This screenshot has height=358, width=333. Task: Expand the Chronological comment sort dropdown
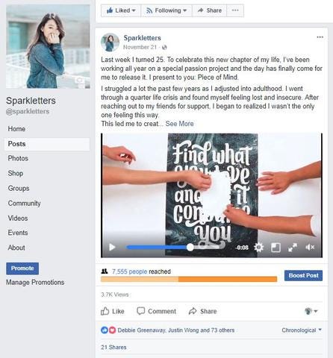point(302,330)
